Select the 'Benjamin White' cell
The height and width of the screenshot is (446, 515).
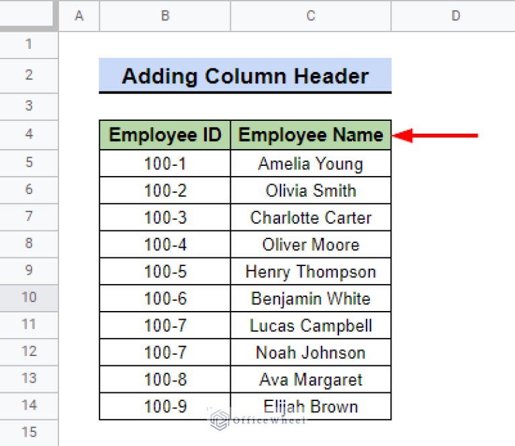point(311,298)
